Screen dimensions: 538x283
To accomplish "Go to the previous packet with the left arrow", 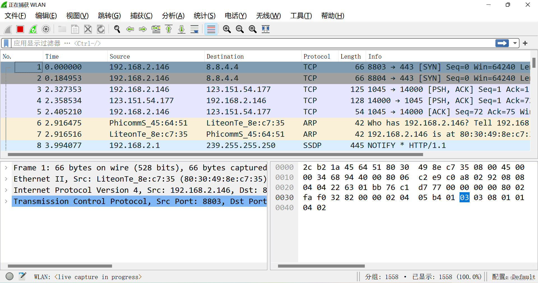I will click(x=130, y=29).
